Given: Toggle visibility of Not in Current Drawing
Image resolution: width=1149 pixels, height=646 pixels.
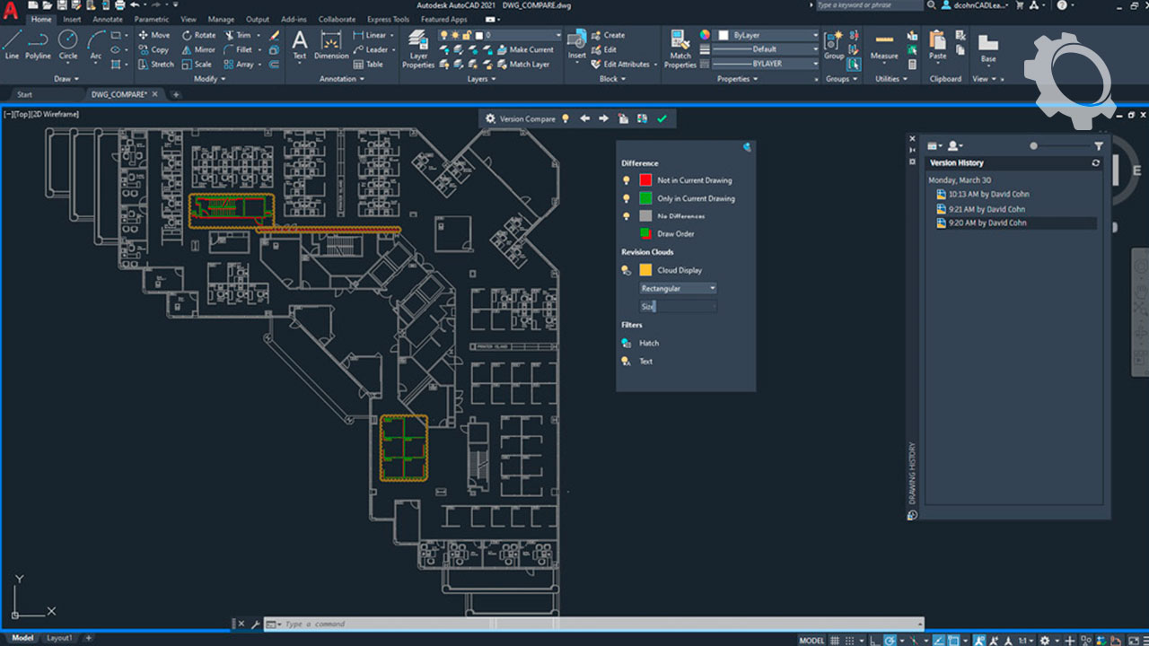Looking at the screenshot, I should [x=627, y=180].
